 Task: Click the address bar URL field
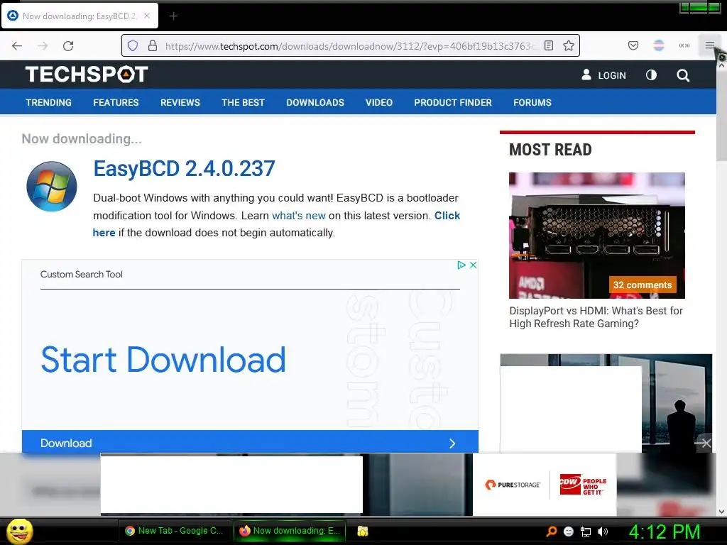tap(350, 46)
